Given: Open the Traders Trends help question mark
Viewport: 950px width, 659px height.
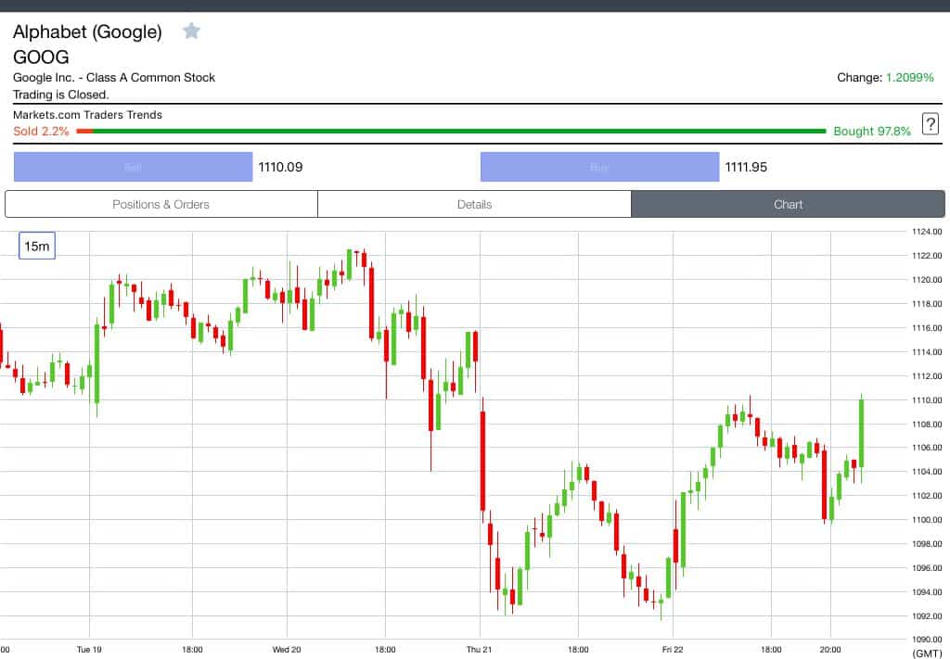Looking at the screenshot, I should (x=930, y=124).
